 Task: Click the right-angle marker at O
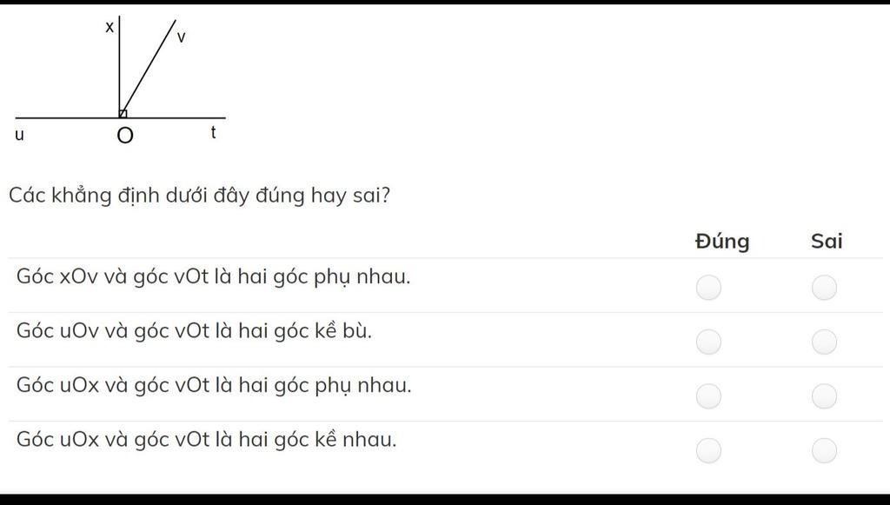pyautogui.click(x=123, y=114)
